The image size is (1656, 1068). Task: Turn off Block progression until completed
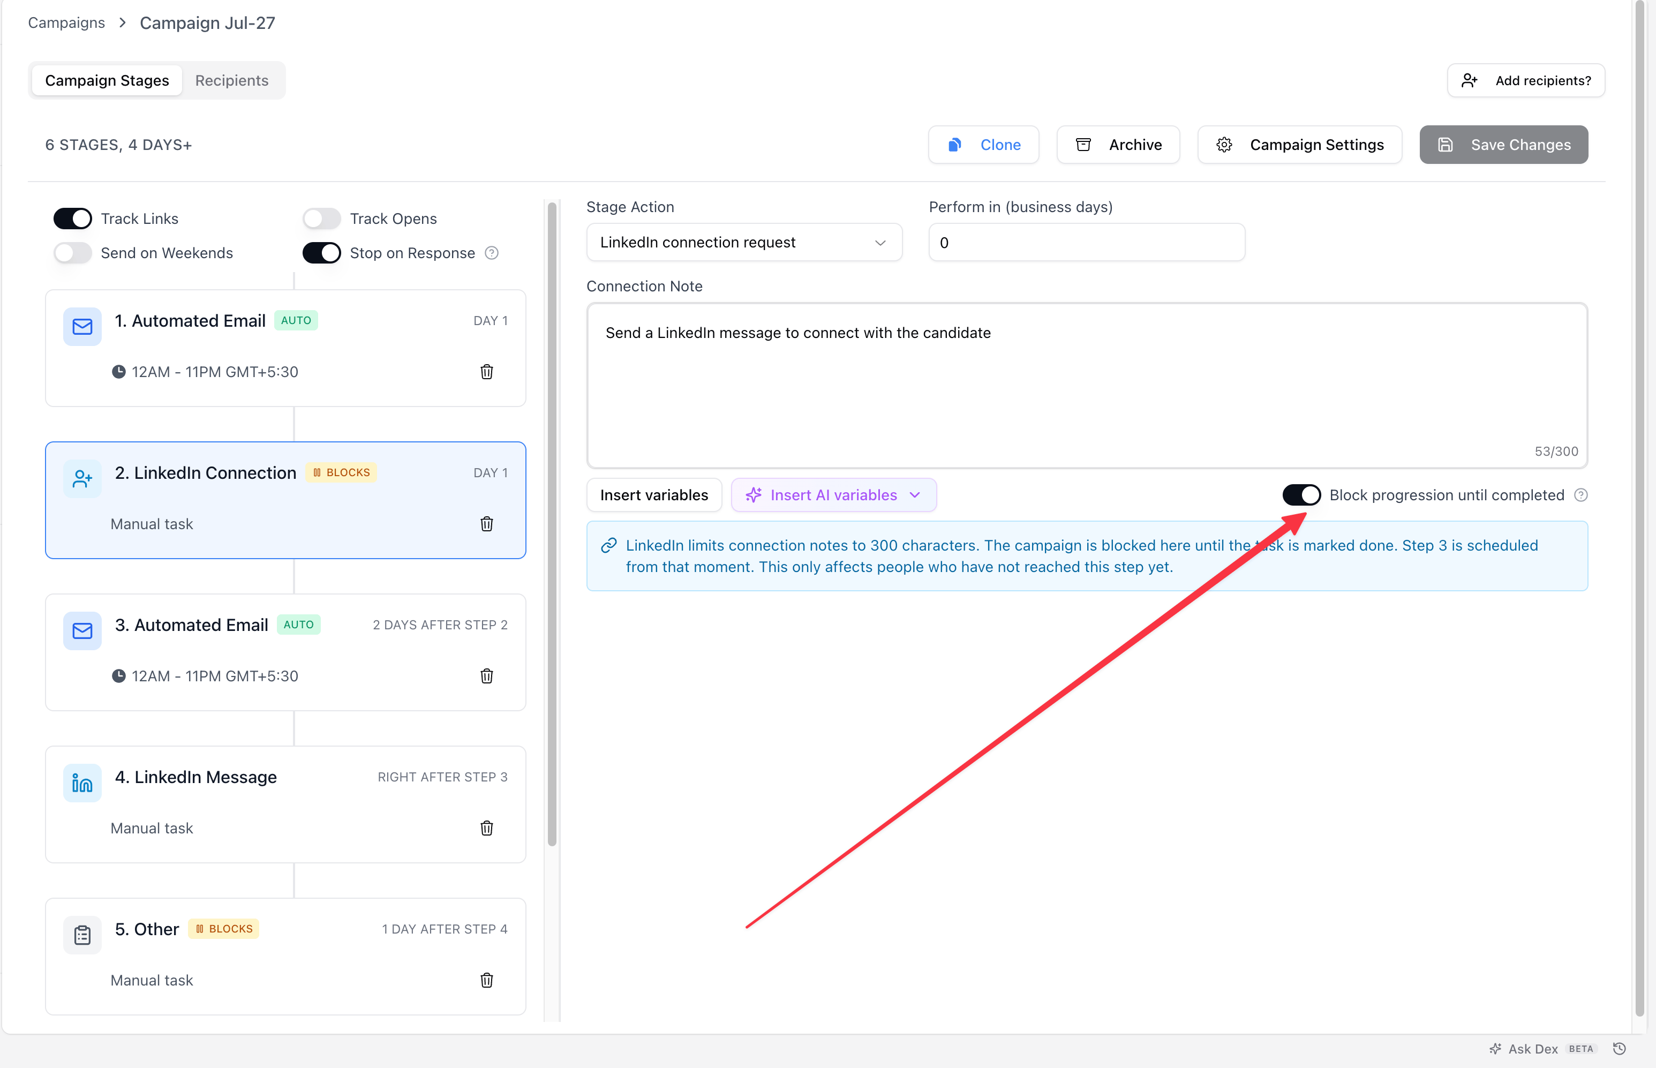point(1301,495)
